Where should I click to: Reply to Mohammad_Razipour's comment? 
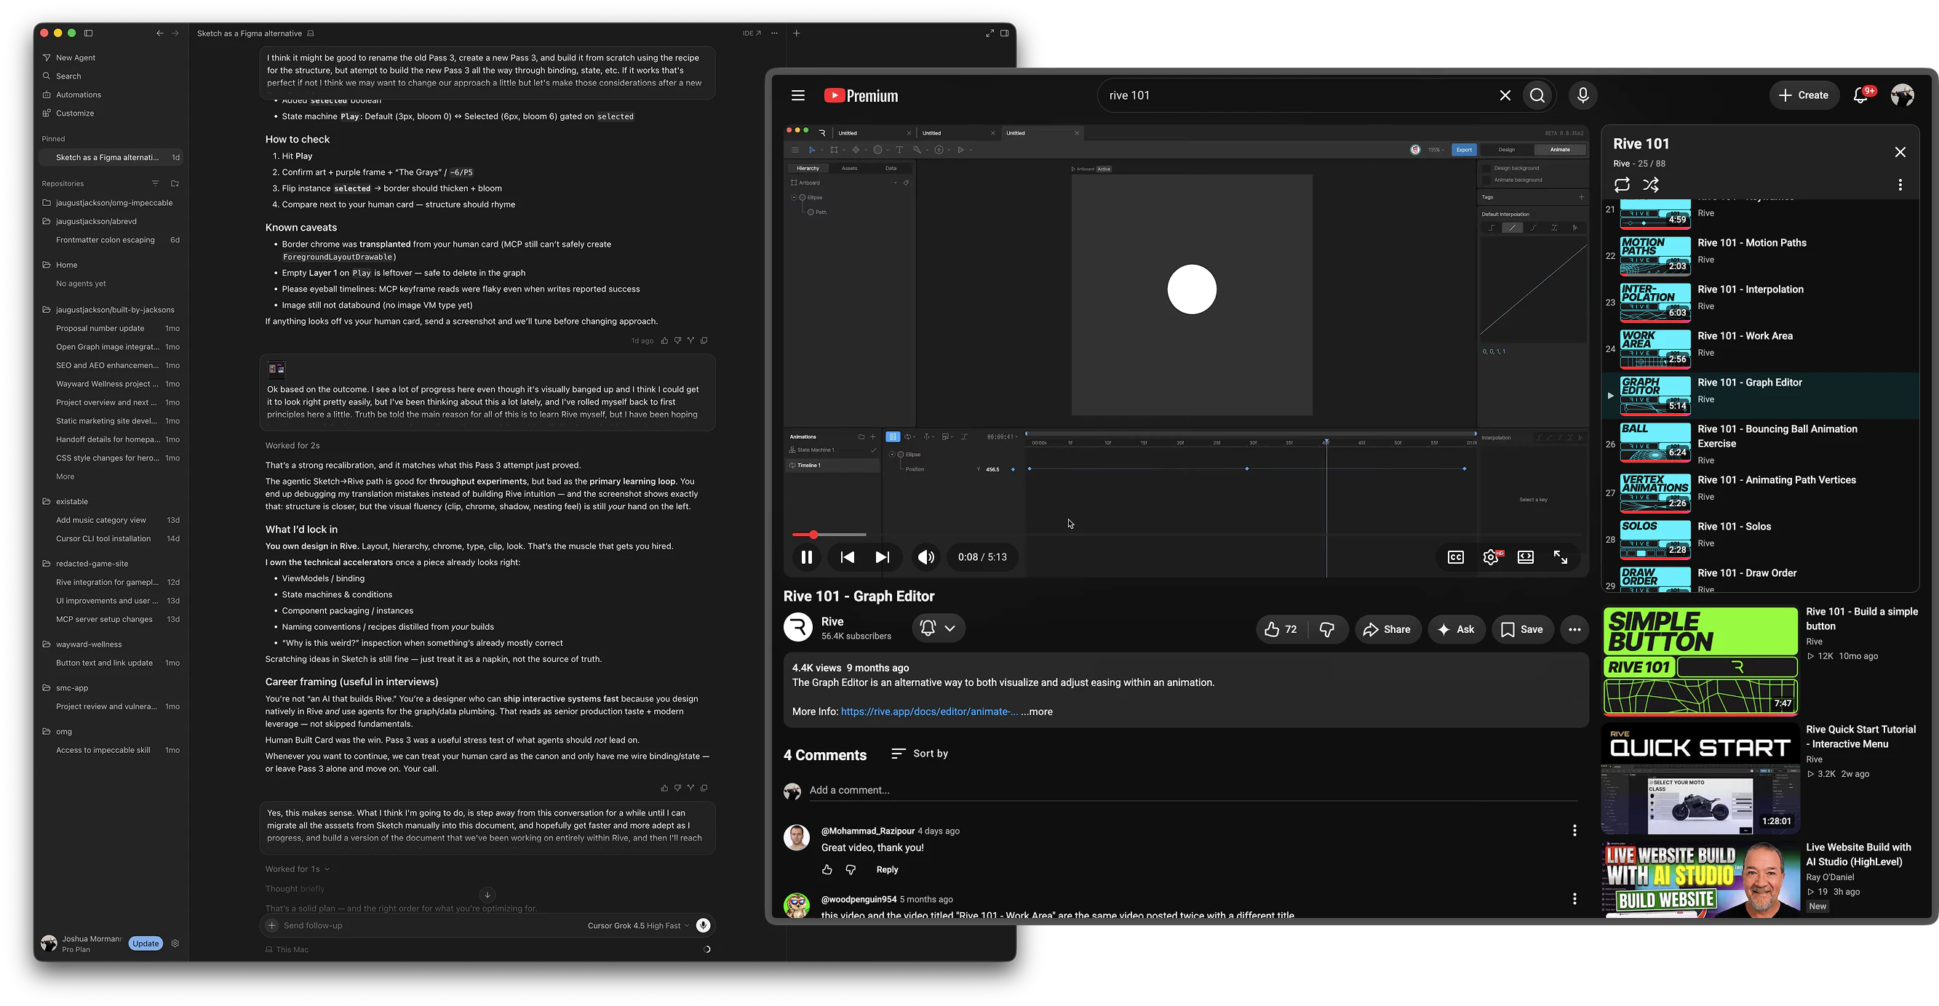click(x=887, y=869)
